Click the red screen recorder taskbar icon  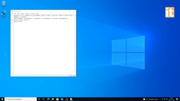[67, 99]
